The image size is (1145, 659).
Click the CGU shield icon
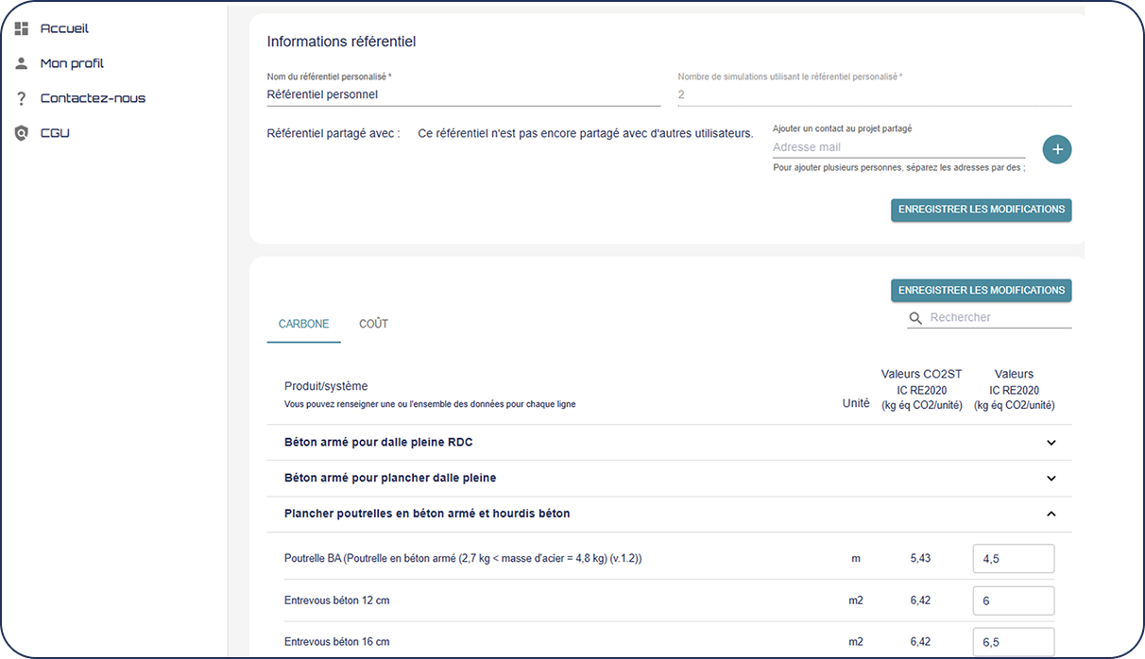tap(22, 133)
